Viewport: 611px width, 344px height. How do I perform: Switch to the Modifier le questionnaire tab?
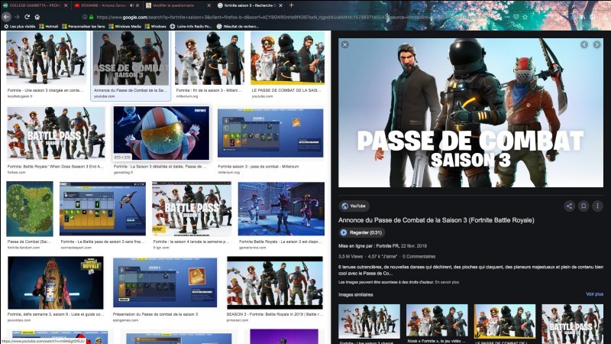point(173,5)
